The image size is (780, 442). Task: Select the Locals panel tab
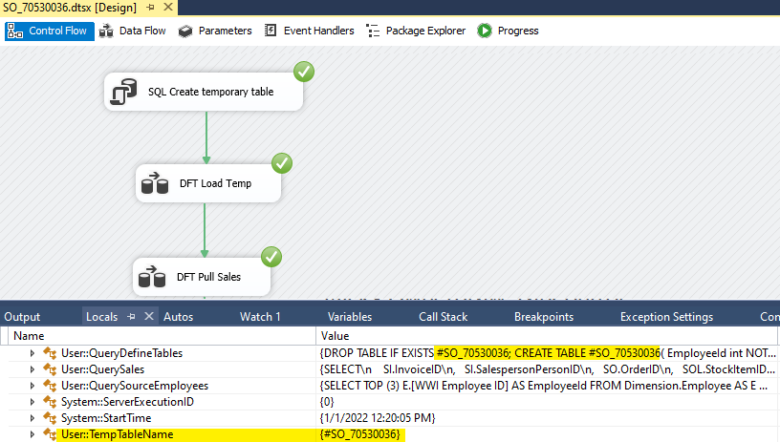click(102, 317)
